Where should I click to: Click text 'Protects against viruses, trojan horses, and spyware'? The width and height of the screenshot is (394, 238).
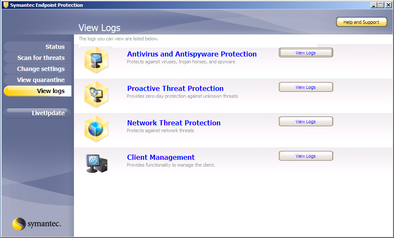click(x=181, y=62)
